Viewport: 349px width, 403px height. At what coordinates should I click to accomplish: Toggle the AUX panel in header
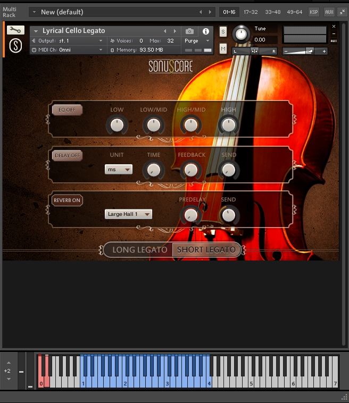pos(329,12)
